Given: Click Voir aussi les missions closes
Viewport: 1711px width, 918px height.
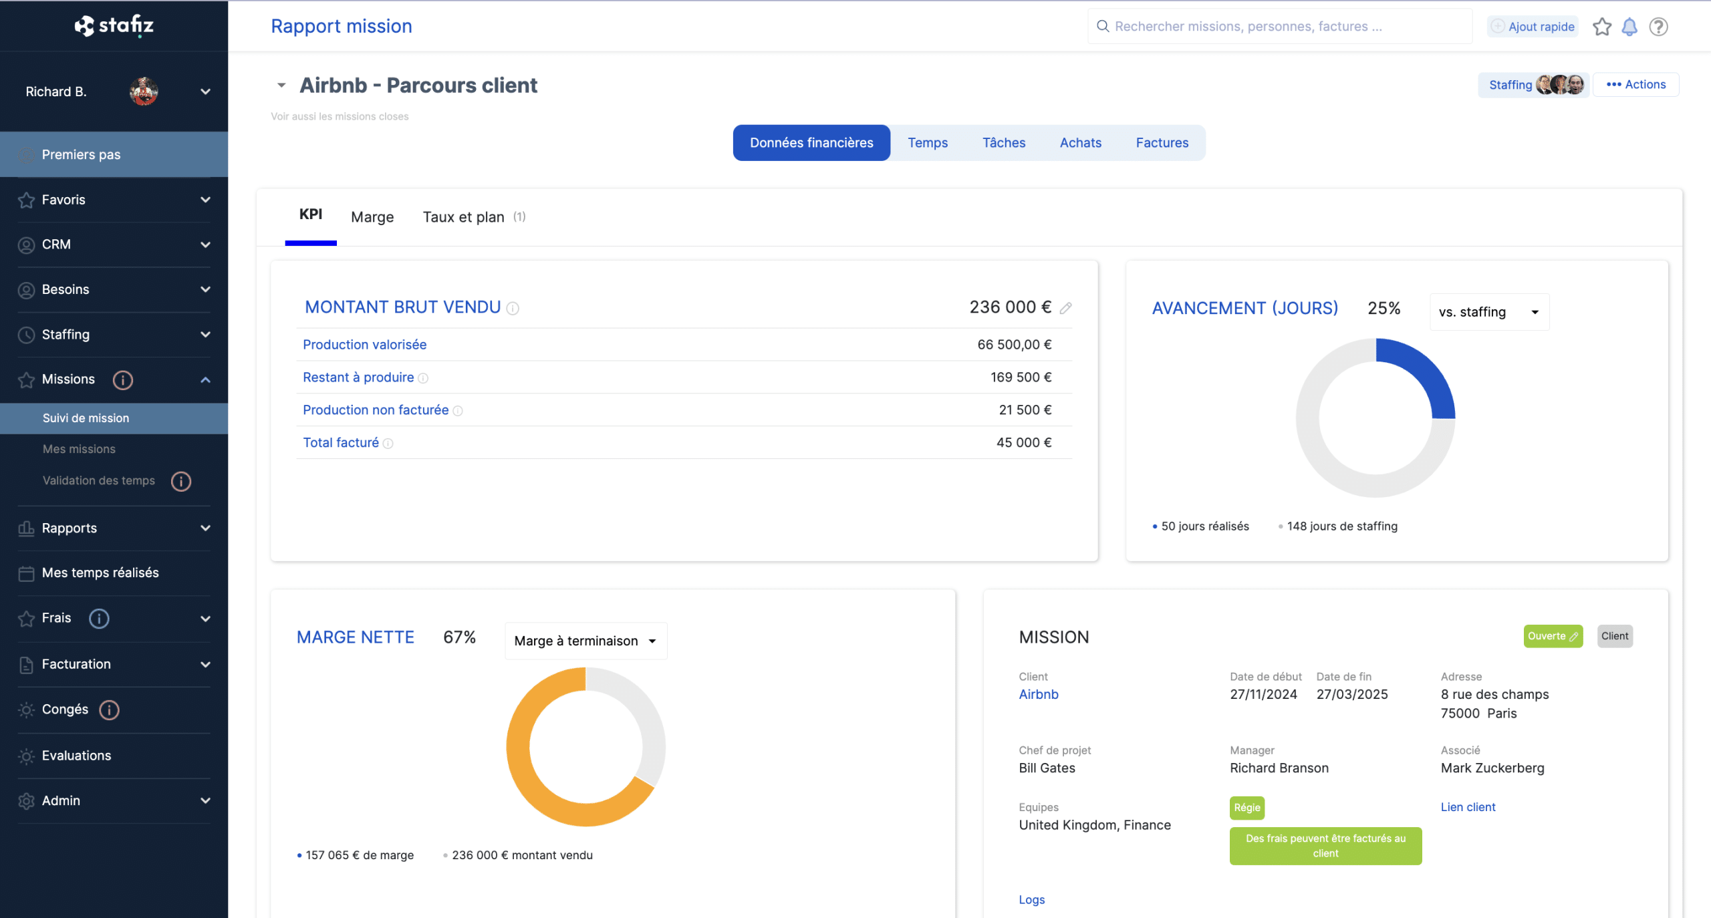Looking at the screenshot, I should tap(340, 116).
